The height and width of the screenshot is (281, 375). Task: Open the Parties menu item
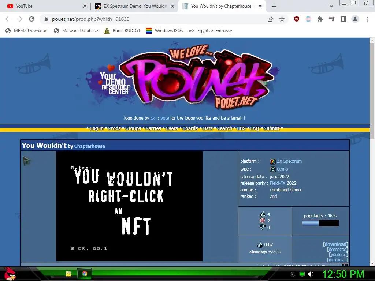(153, 128)
